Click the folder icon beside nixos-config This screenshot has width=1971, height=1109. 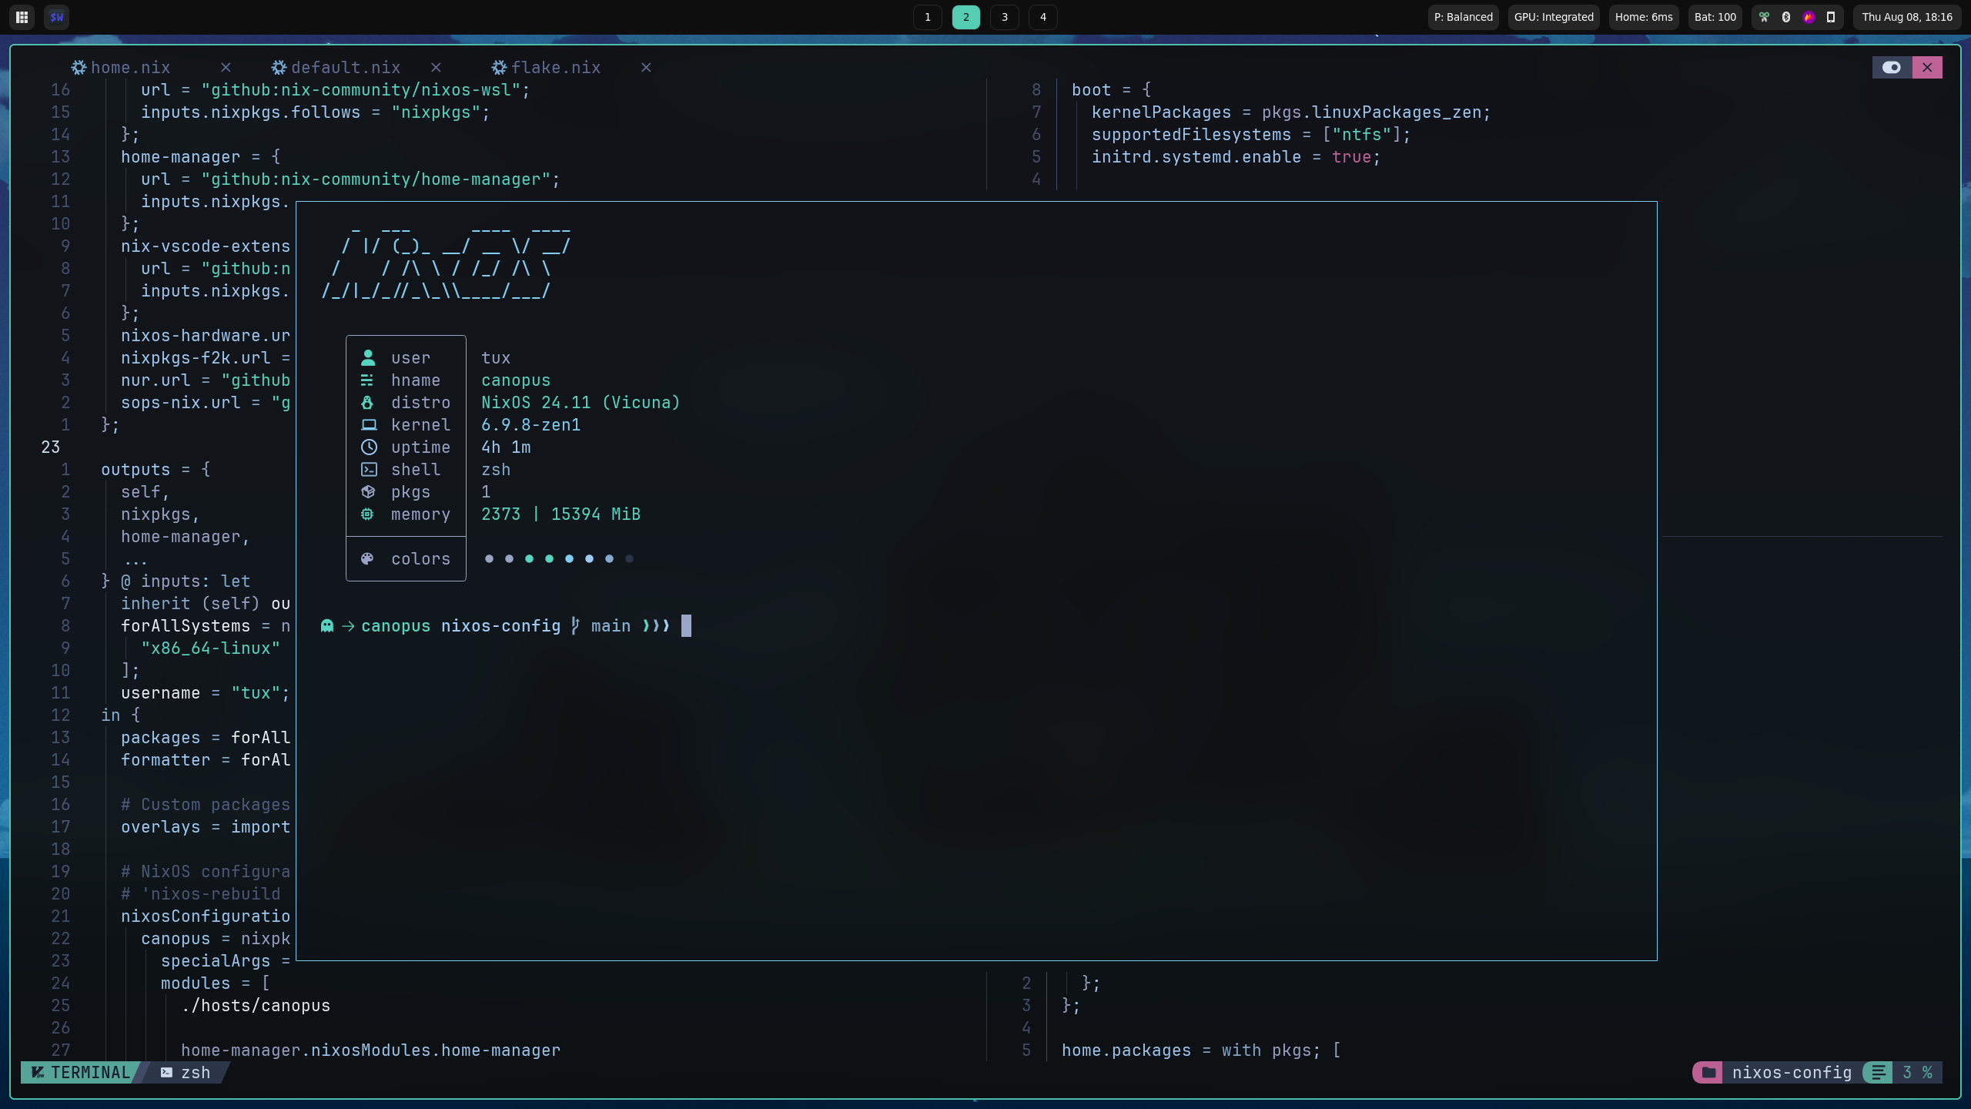coord(1708,1072)
